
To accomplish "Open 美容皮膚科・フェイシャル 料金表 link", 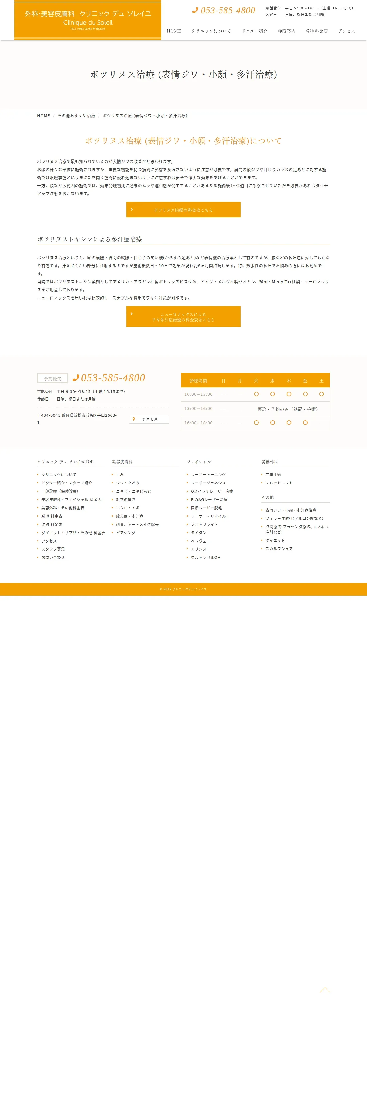I will (71, 499).
